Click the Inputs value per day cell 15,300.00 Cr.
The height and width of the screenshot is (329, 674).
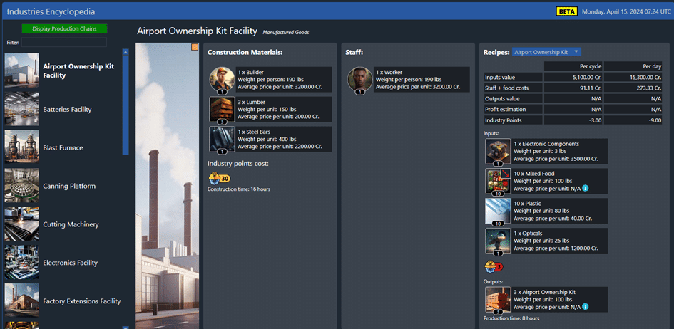[x=633, y=77]
